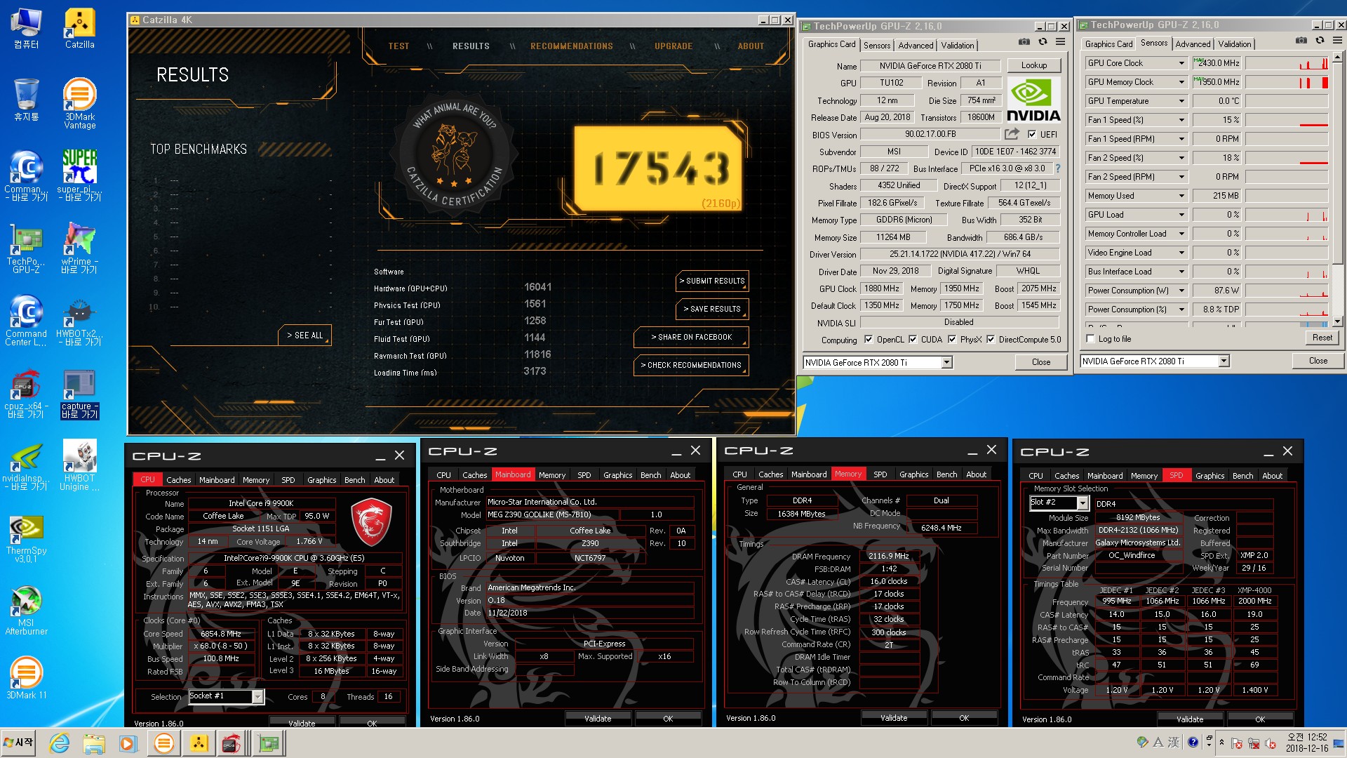Image resolution: width=1347 pixels, height=758 pixels.
Task: Open ThermSpy v3.0.1 desktop icon
Action: (x=26, y=538)
